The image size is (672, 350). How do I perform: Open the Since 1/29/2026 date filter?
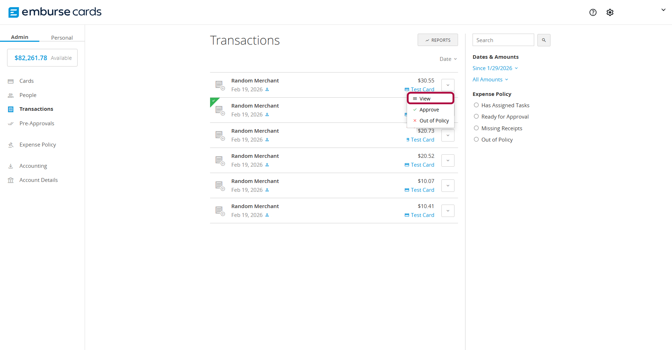[x=495, y=68]
